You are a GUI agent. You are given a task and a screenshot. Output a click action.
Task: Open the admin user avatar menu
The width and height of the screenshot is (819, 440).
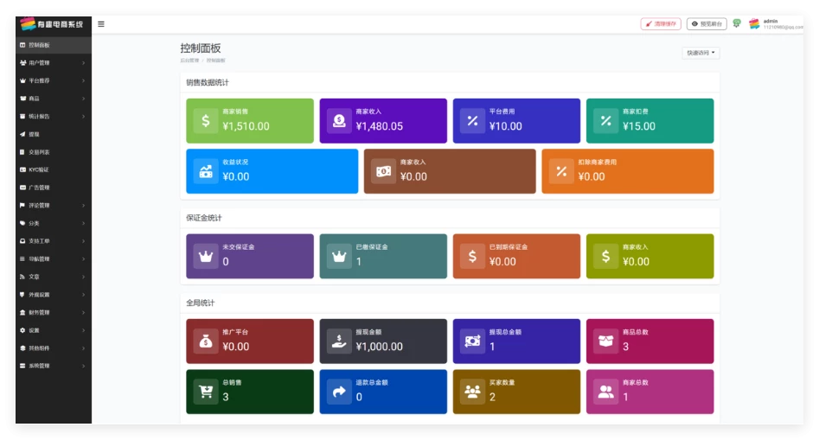point(754,24)
